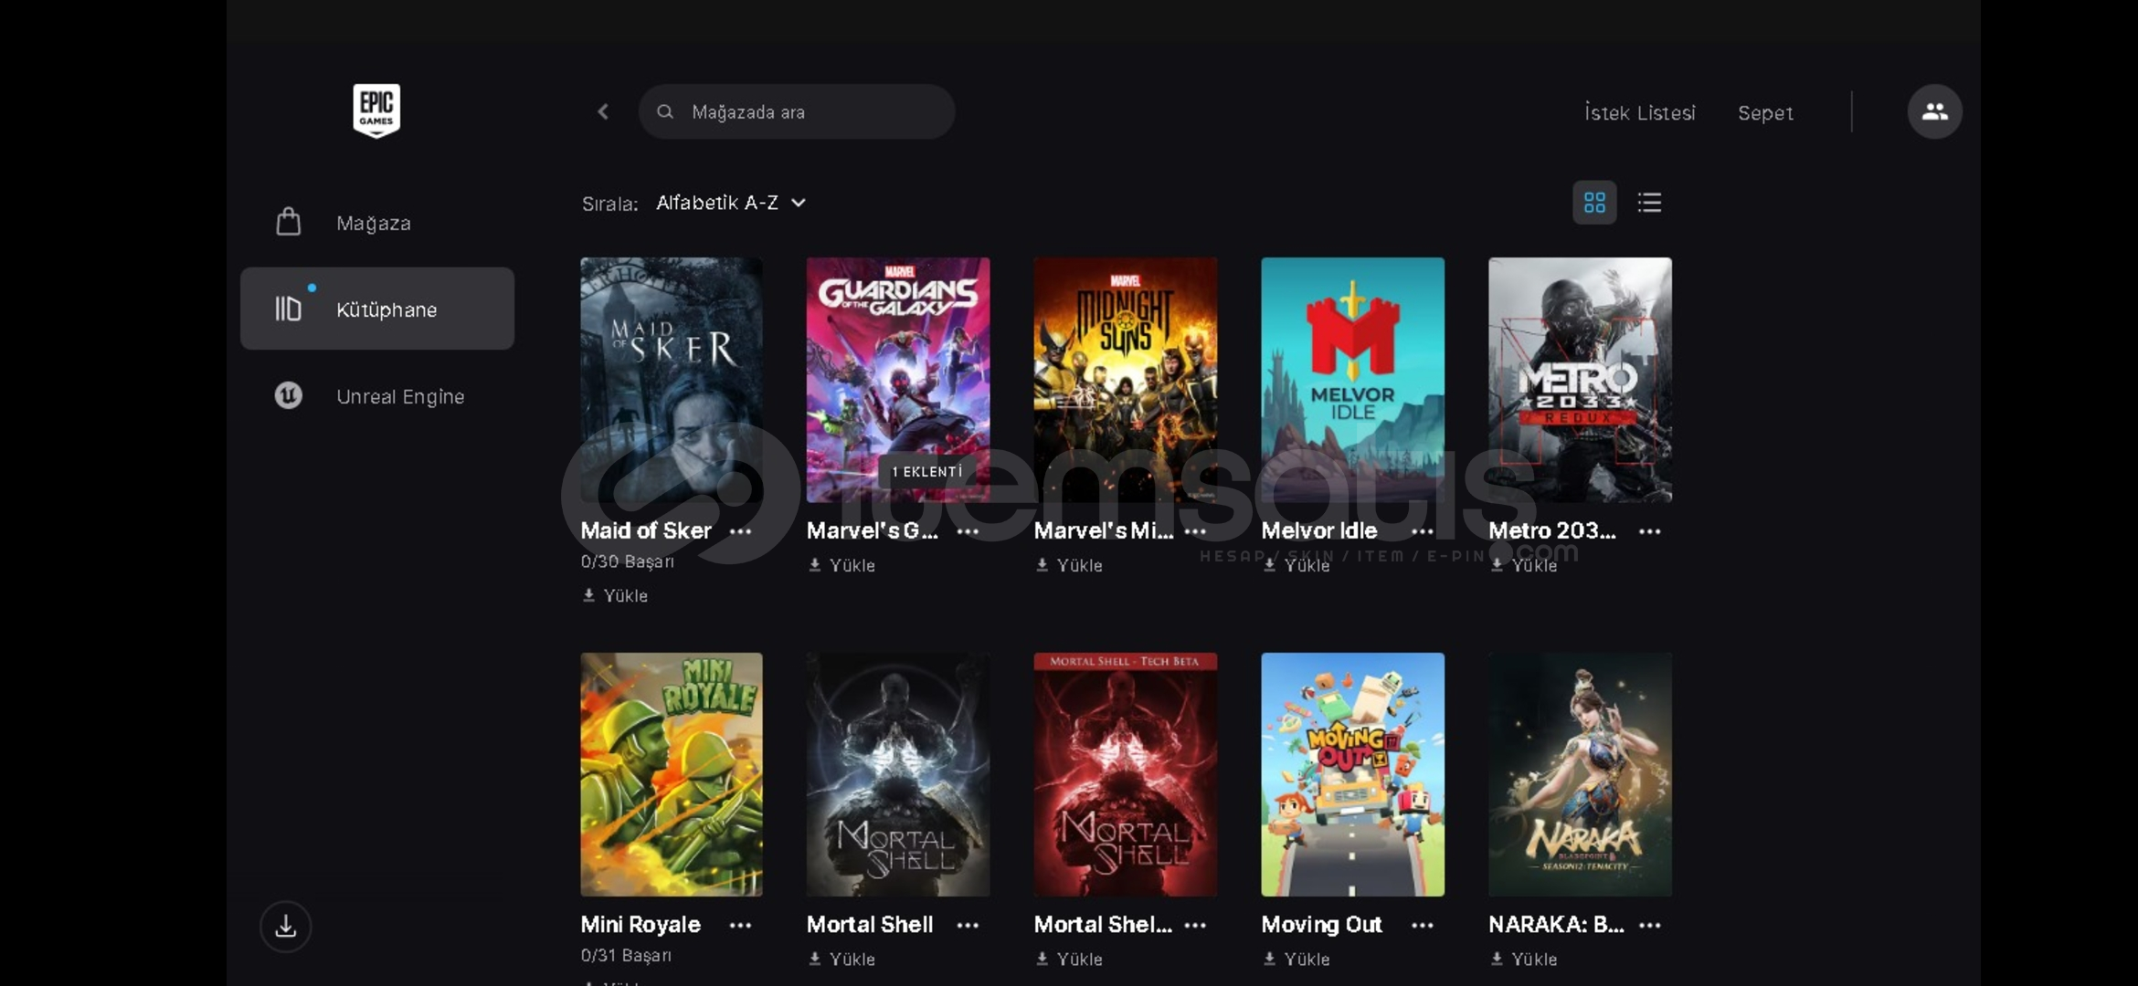The image size is (2138, 986).
Task: Open the Maid of Sker cover art
Action: [x=672, y=380]
